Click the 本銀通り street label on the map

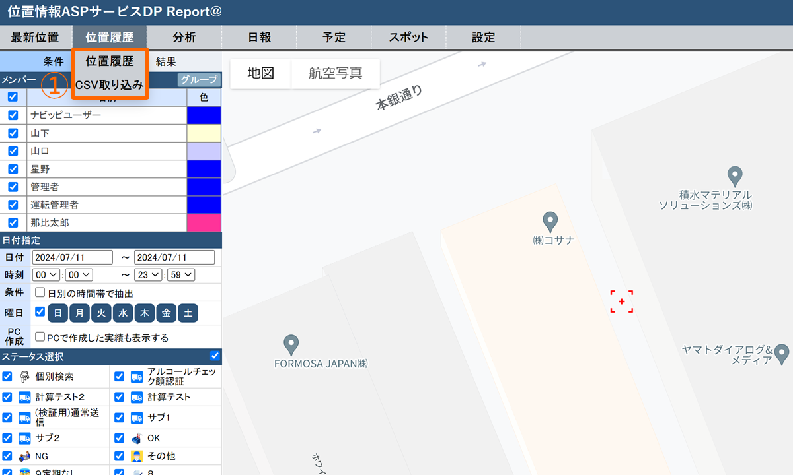pyautogui.click(x=398, y=97)
